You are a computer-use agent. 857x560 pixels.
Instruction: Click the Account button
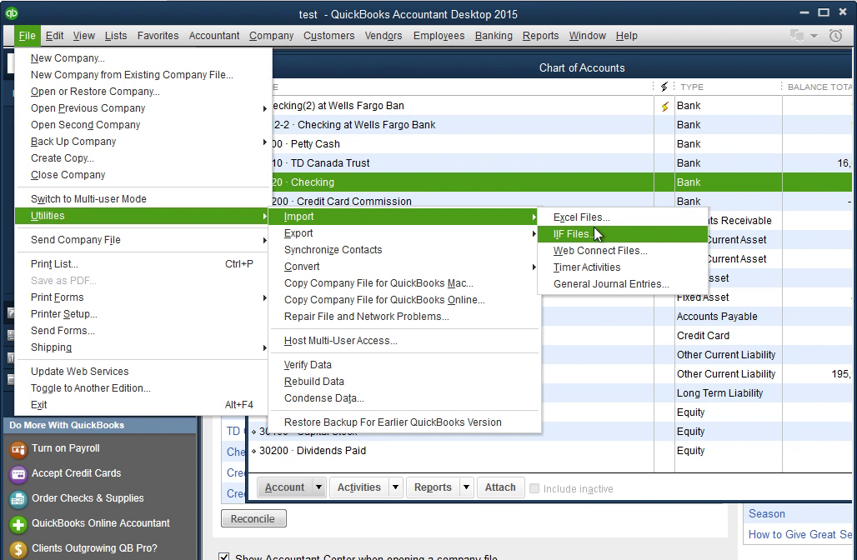[285, 487]
